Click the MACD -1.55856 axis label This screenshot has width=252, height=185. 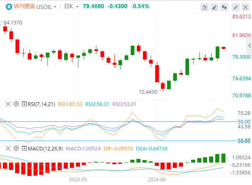[x=241, y=173]
